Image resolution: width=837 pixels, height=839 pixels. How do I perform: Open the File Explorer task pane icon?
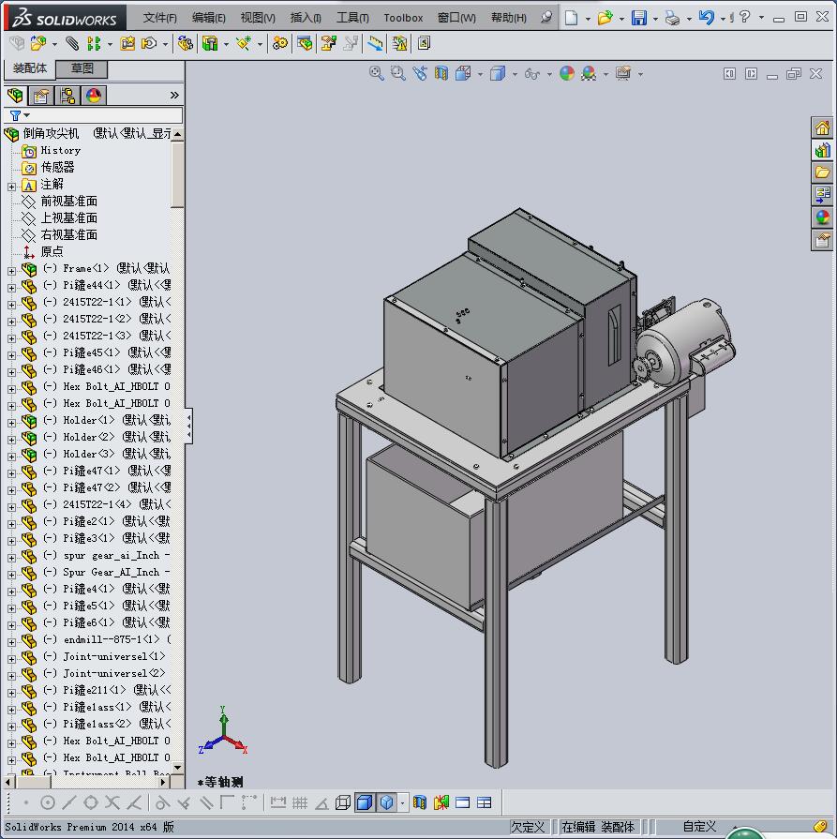coord(822,172)
